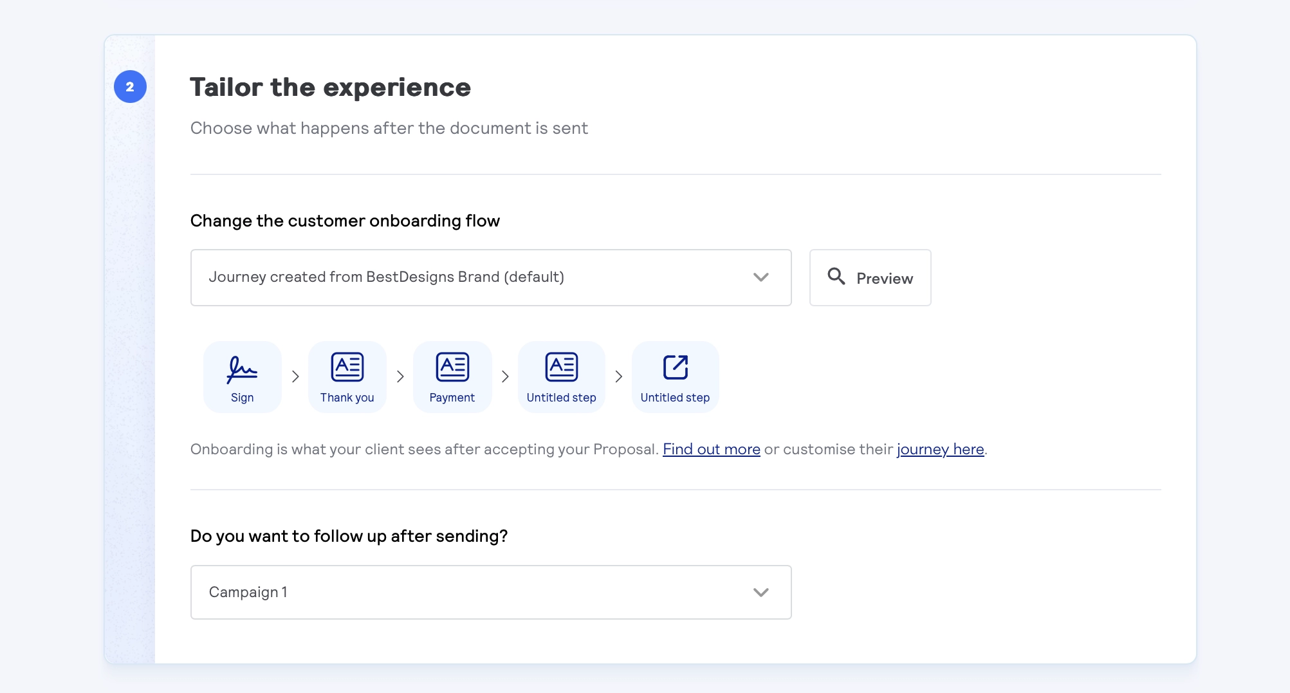Expand the Campaign 1 follow-up dropdown
The image size is (1290, 693).
point(490,592)
